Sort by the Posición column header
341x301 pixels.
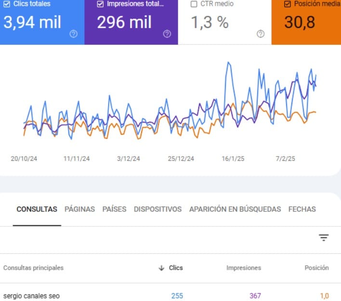(316, 268)
